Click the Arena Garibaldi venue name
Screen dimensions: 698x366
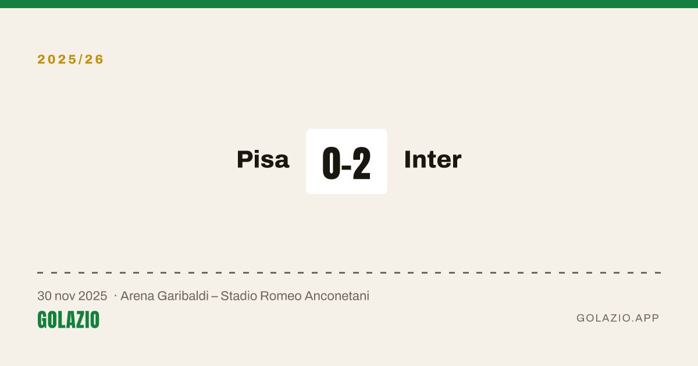point(165,296)
